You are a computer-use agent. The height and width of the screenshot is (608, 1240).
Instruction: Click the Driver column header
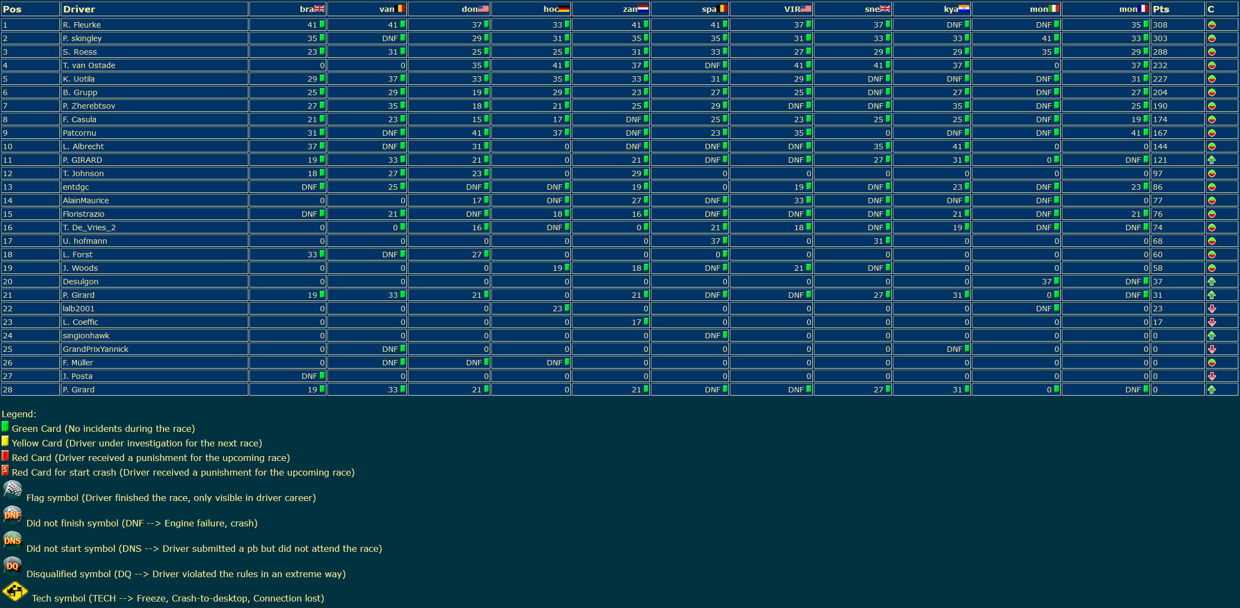[79, 9]
